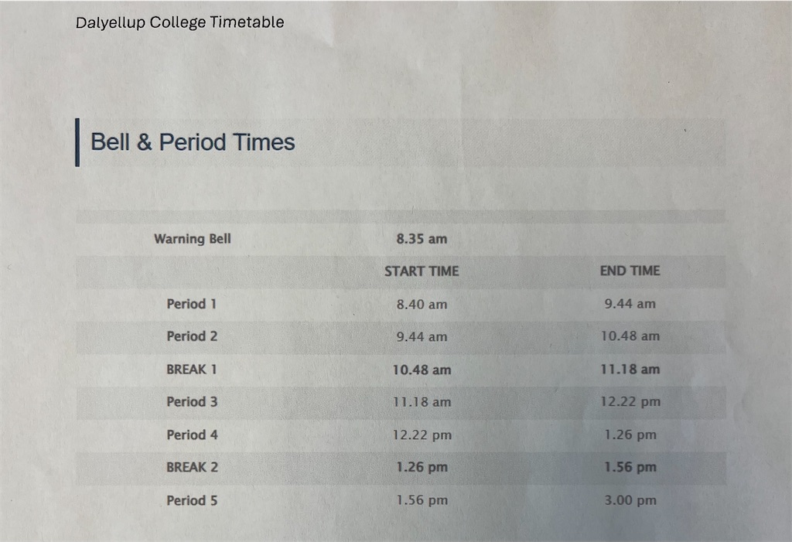Screen dimensions: 792x542
Task: Select the Period 1 row label
Action: click(192, 304)
